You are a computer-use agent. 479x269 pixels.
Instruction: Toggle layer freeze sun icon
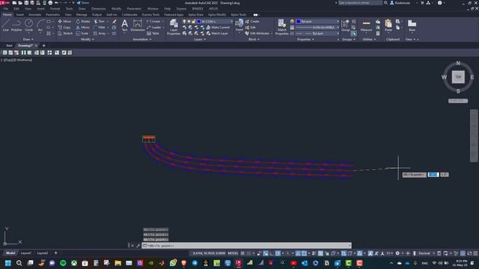[189, 22]
